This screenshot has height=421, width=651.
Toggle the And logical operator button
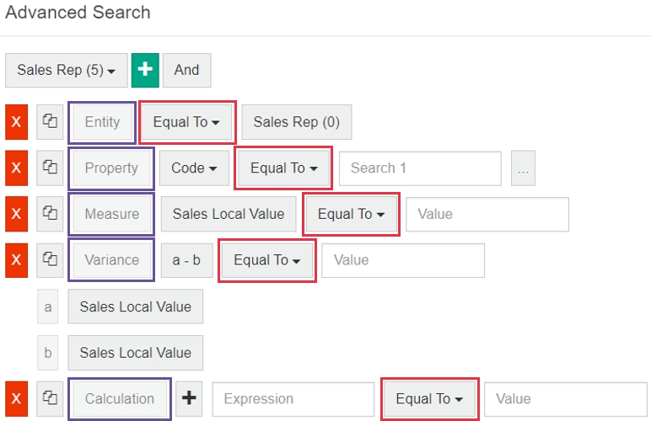coord(186,71)
